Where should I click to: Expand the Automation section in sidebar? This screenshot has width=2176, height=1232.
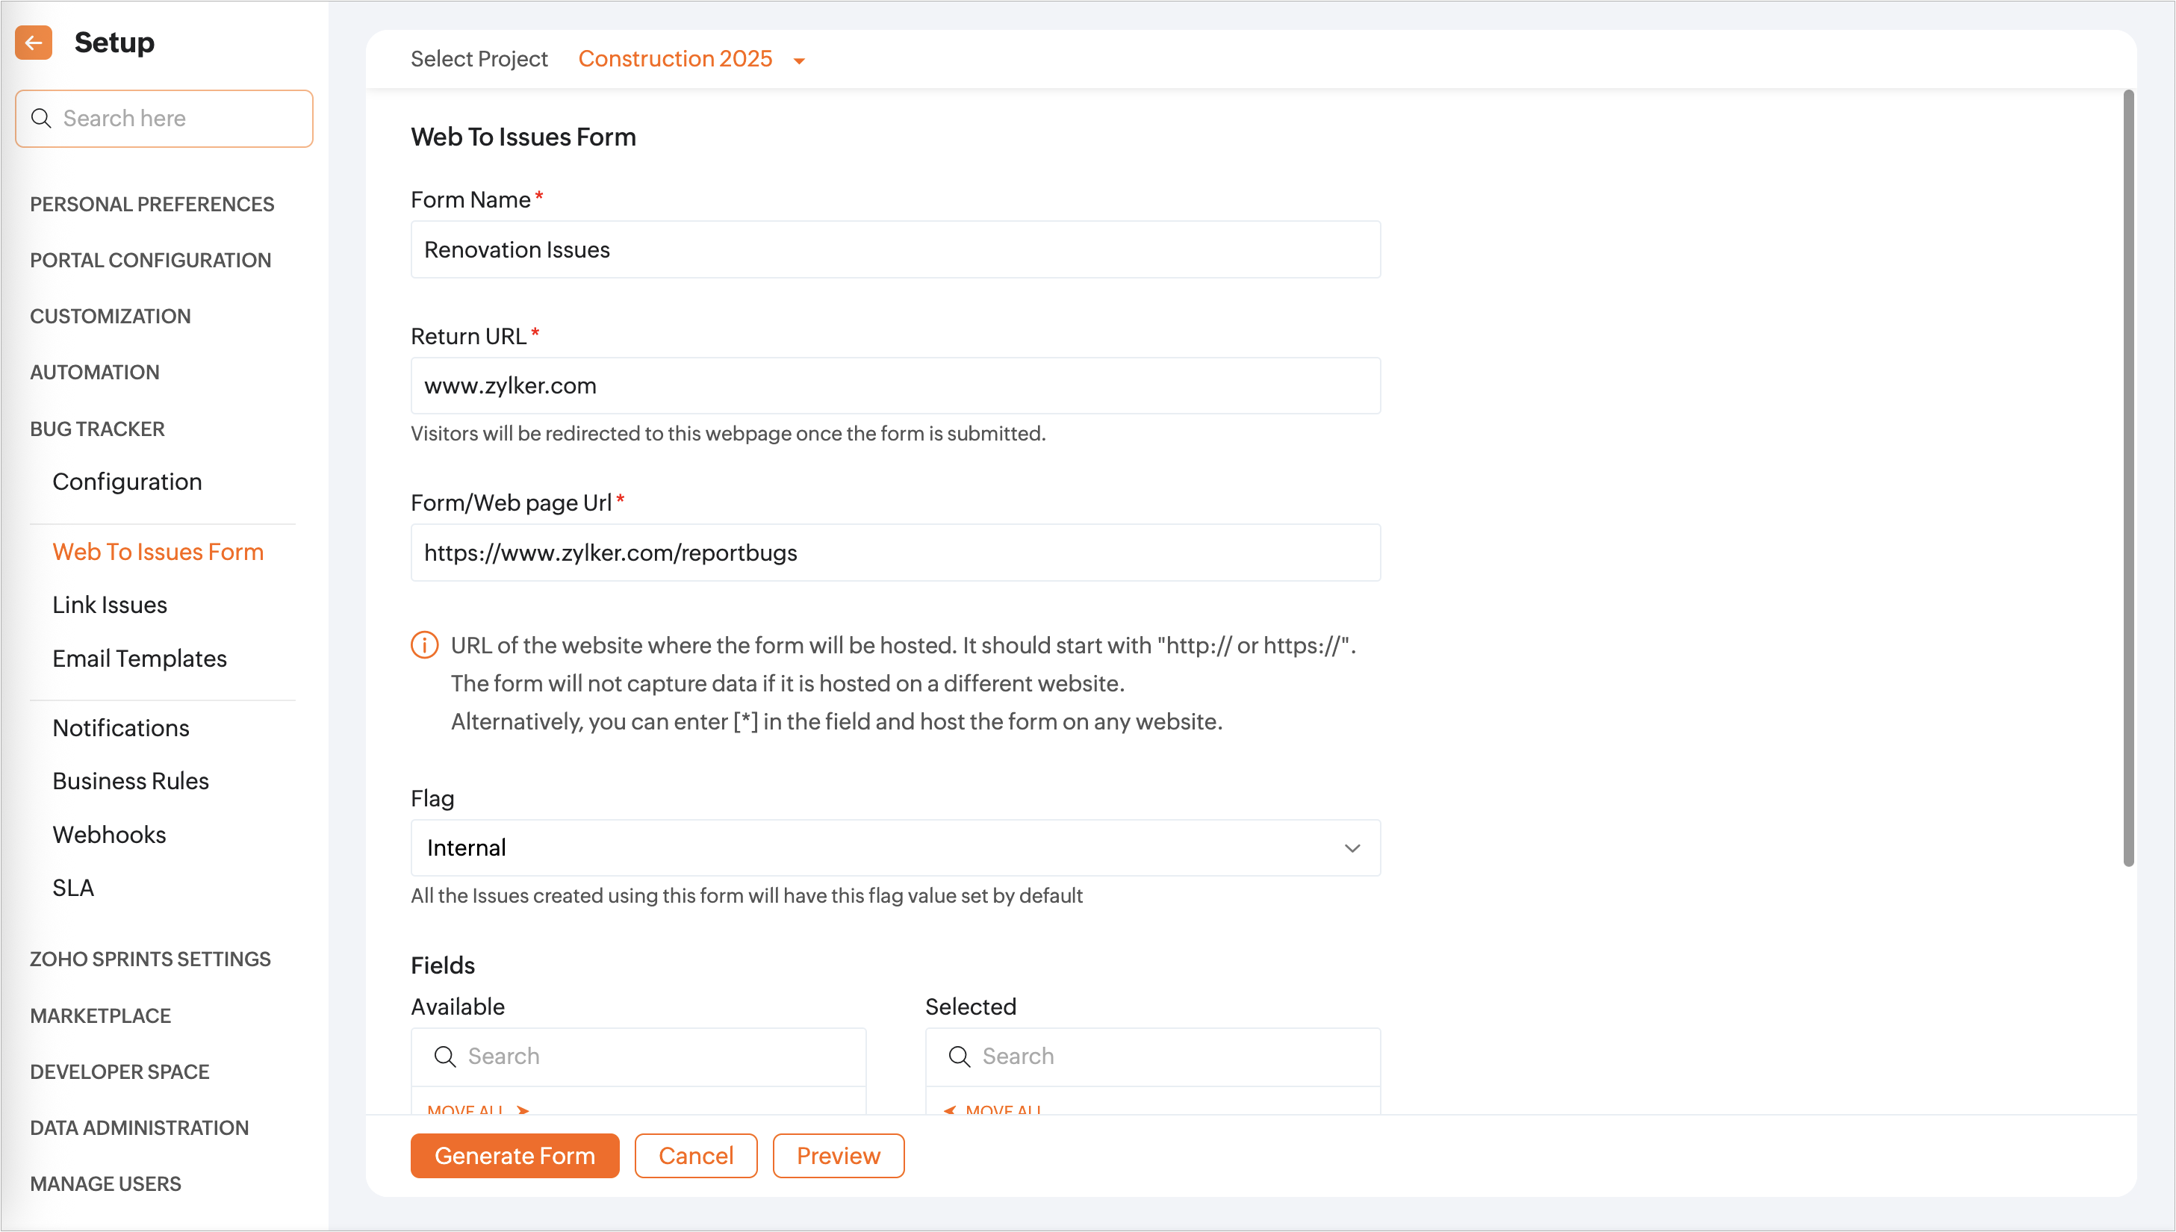pyautogui.click(x=95, y=373)
